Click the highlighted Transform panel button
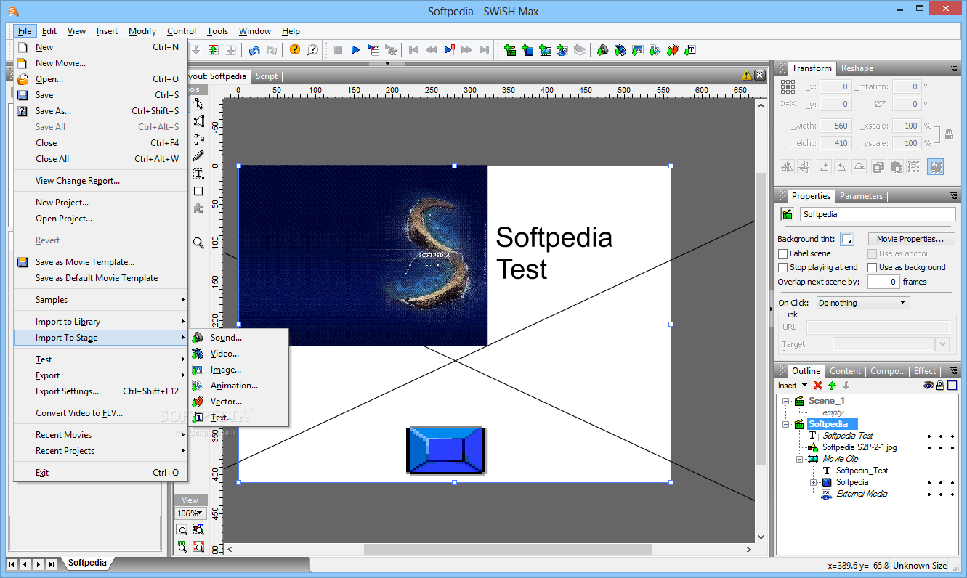967x578 pixels. point(935,166)
